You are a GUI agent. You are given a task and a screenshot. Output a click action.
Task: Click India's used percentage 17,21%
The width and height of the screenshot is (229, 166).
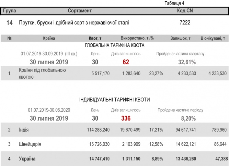156,130
